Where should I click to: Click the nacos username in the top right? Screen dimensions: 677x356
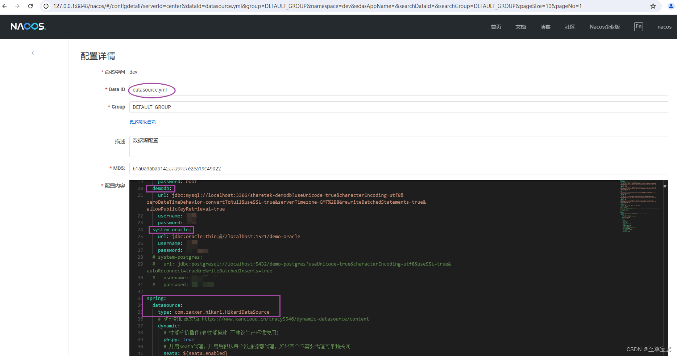pos(664,26)
